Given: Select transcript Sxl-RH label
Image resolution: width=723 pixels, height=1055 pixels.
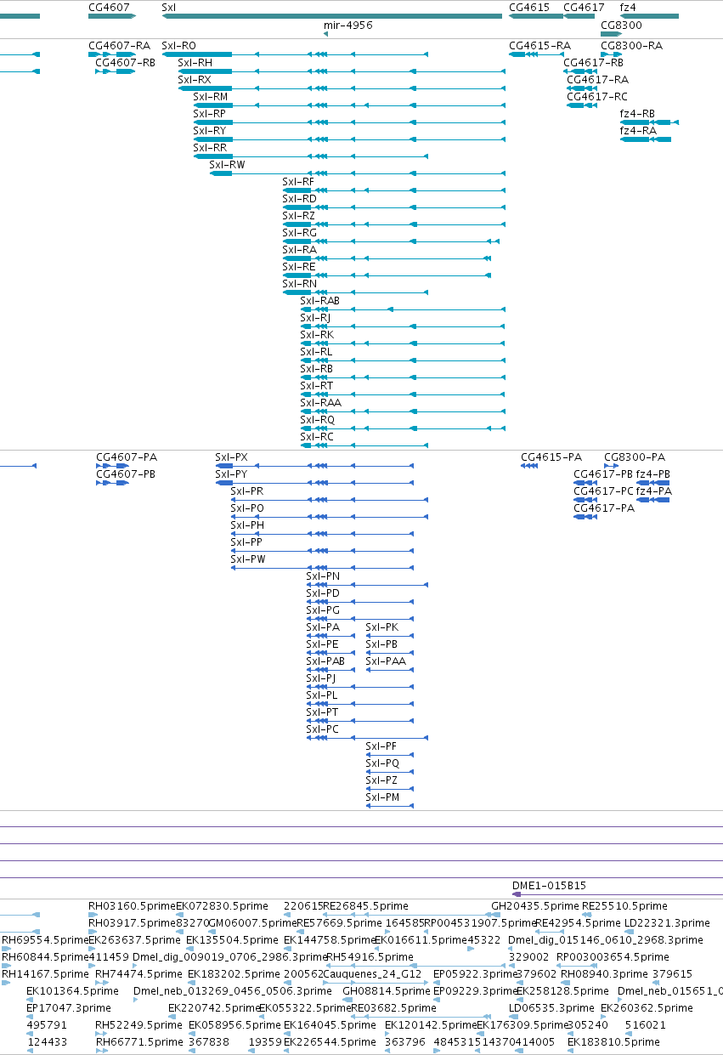Looking at the screenshot, I should [195, 62].
